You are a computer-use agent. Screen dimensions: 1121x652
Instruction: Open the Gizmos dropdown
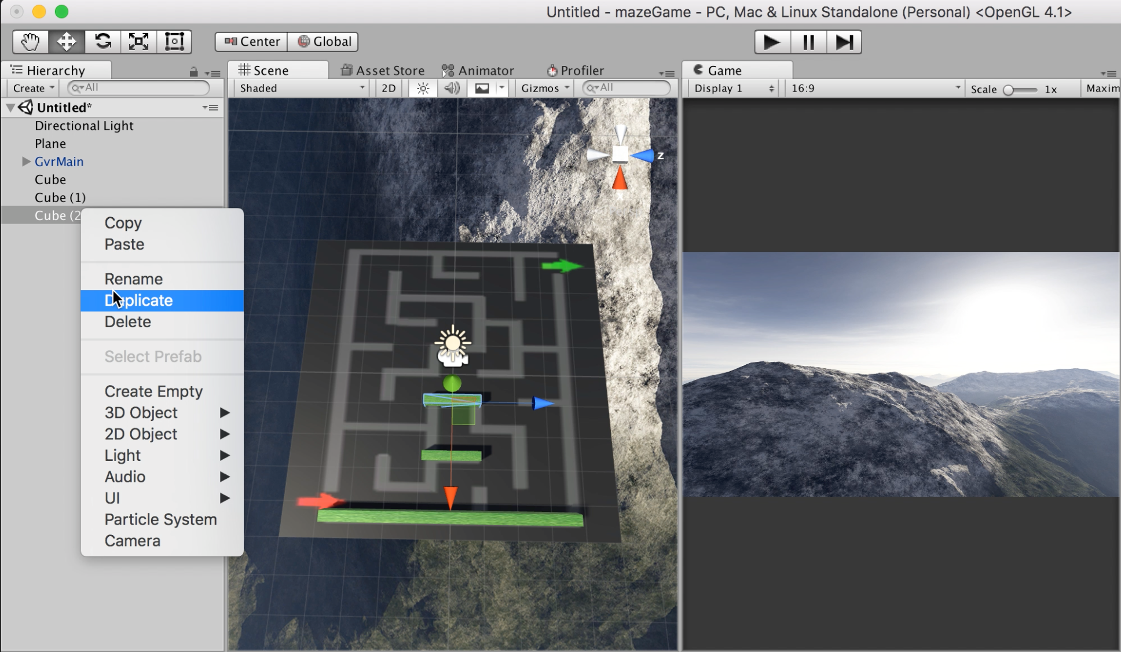tap(544, 88)
